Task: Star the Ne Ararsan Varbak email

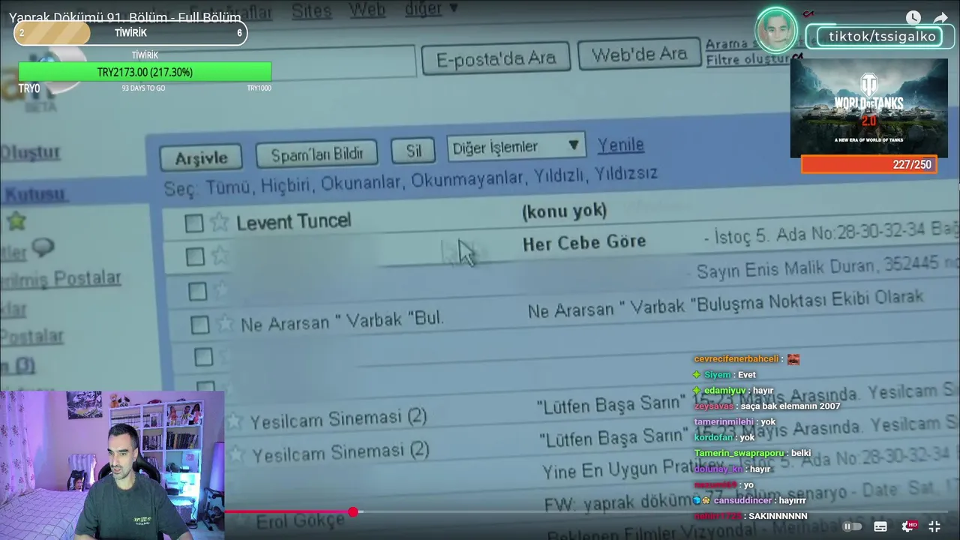Action: (x=225, y=323)
